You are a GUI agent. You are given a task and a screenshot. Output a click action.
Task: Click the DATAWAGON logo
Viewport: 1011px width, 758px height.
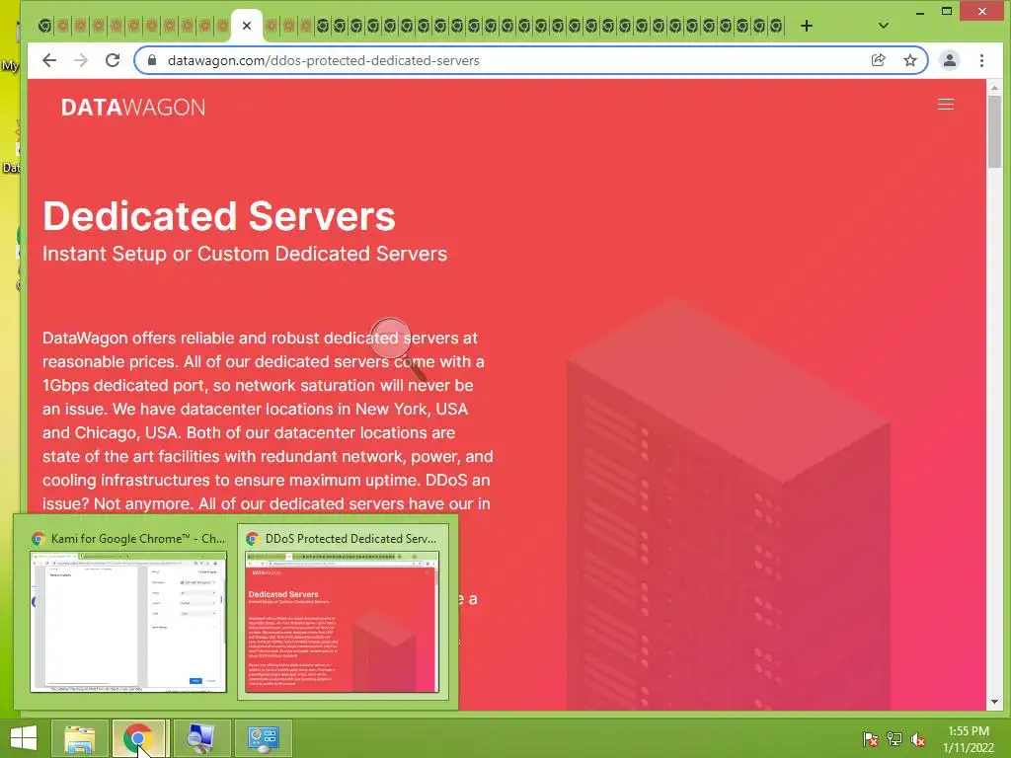coord(133,107)
